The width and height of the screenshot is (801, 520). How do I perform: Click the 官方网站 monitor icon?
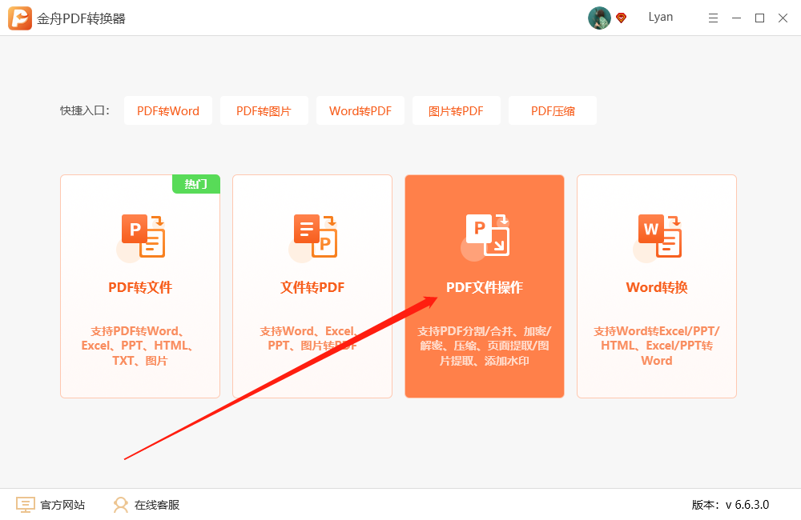click(25, 505)
